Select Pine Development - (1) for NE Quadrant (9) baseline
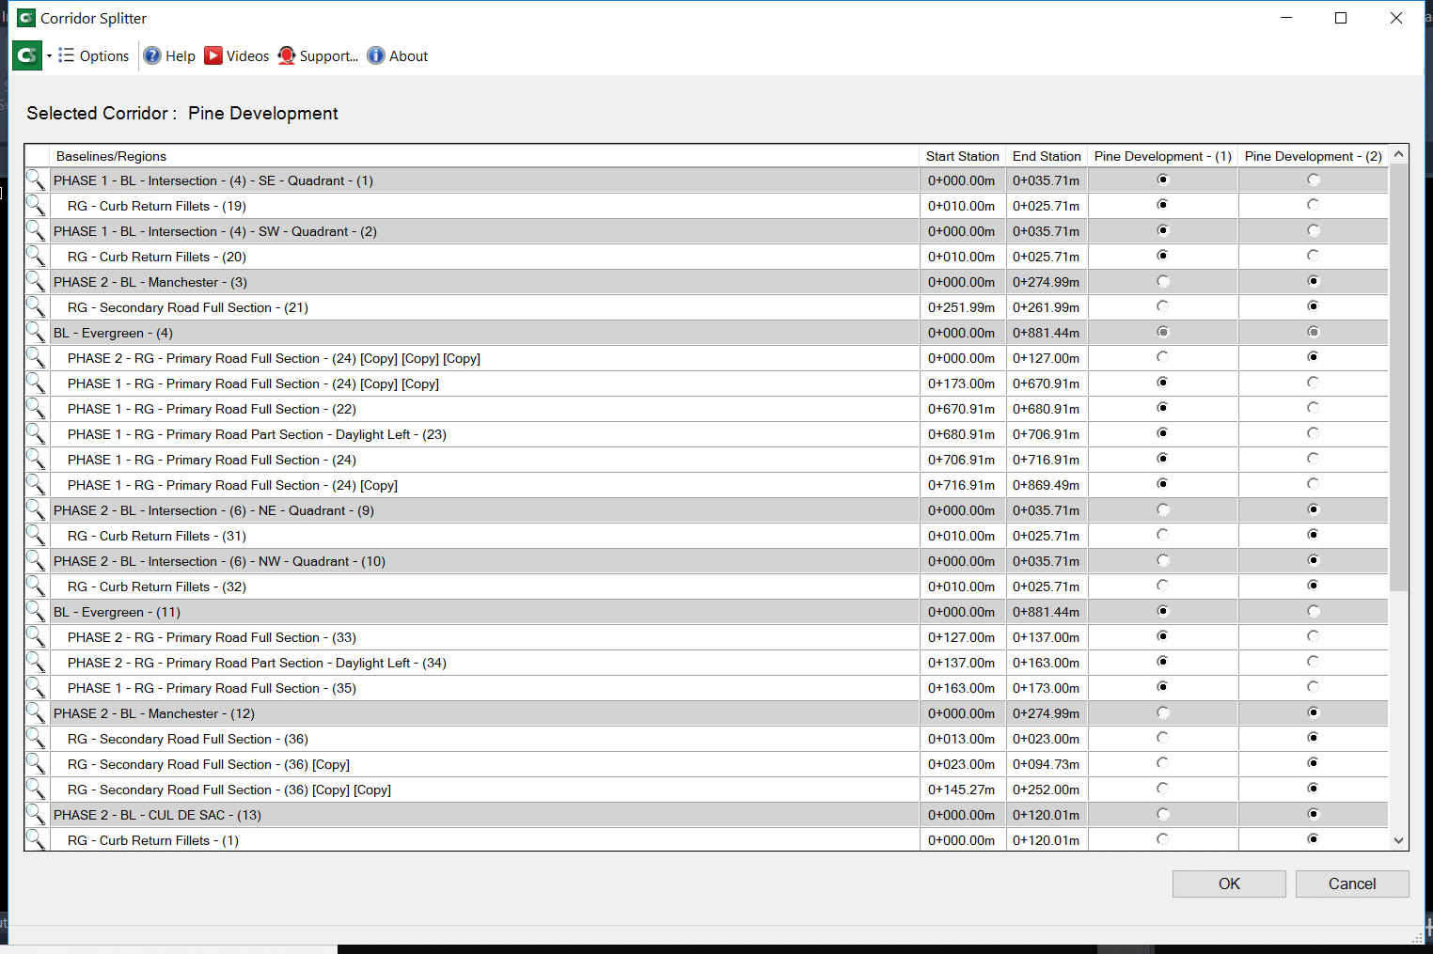 [x=1163, y=509]
